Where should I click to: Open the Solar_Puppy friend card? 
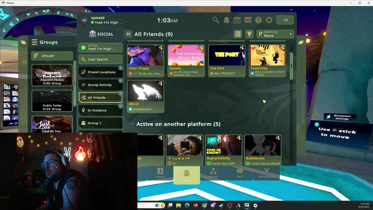(145, 61)
